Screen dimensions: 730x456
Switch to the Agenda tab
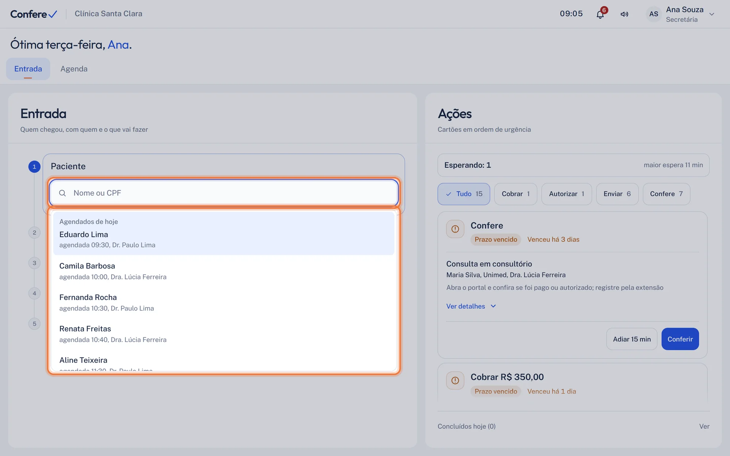point(74,69)
